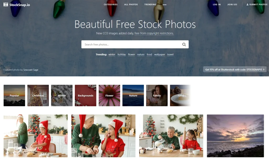Open the Family category thumbnail
Screen dimensions: 269x159
(157, 96)
